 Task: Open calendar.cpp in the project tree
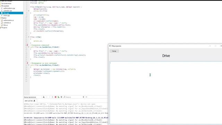point(8,11)
